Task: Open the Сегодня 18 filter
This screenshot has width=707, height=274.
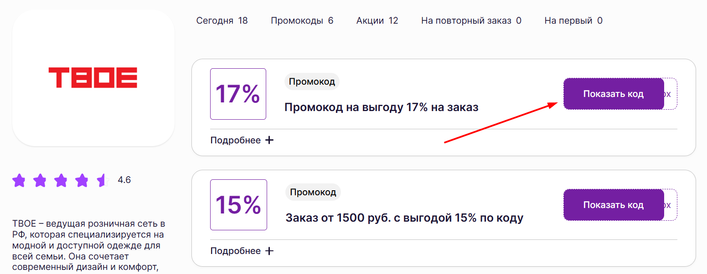Action: (222, 20)
